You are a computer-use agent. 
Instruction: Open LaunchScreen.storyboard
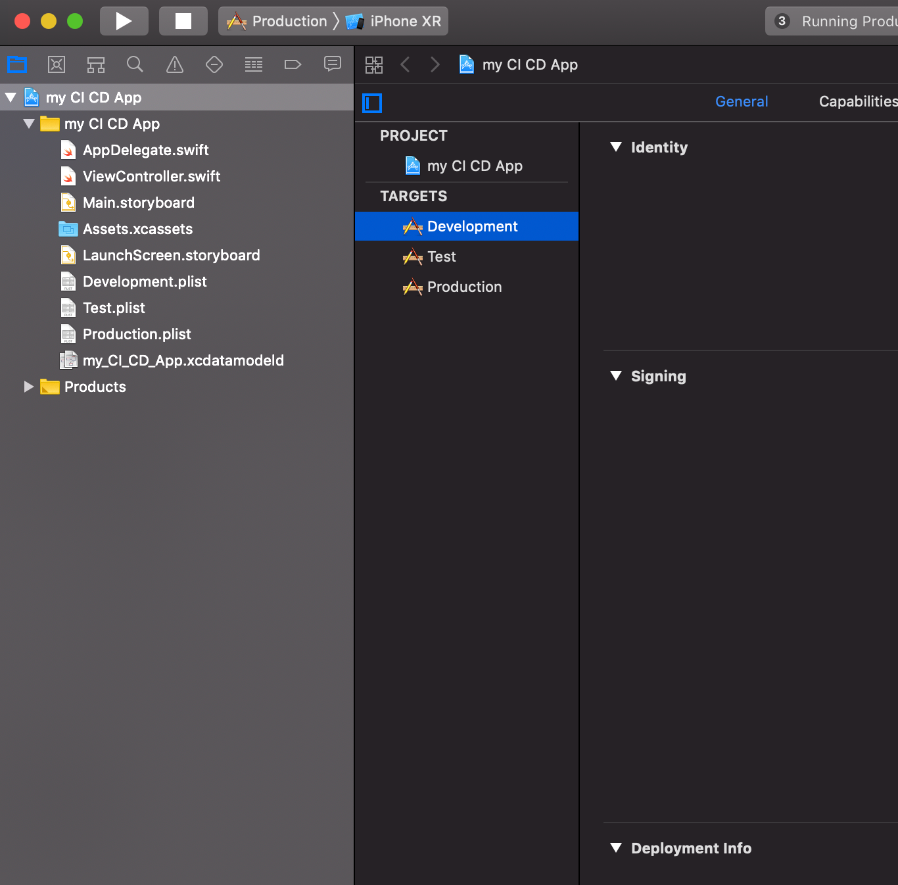pos(171,255)
